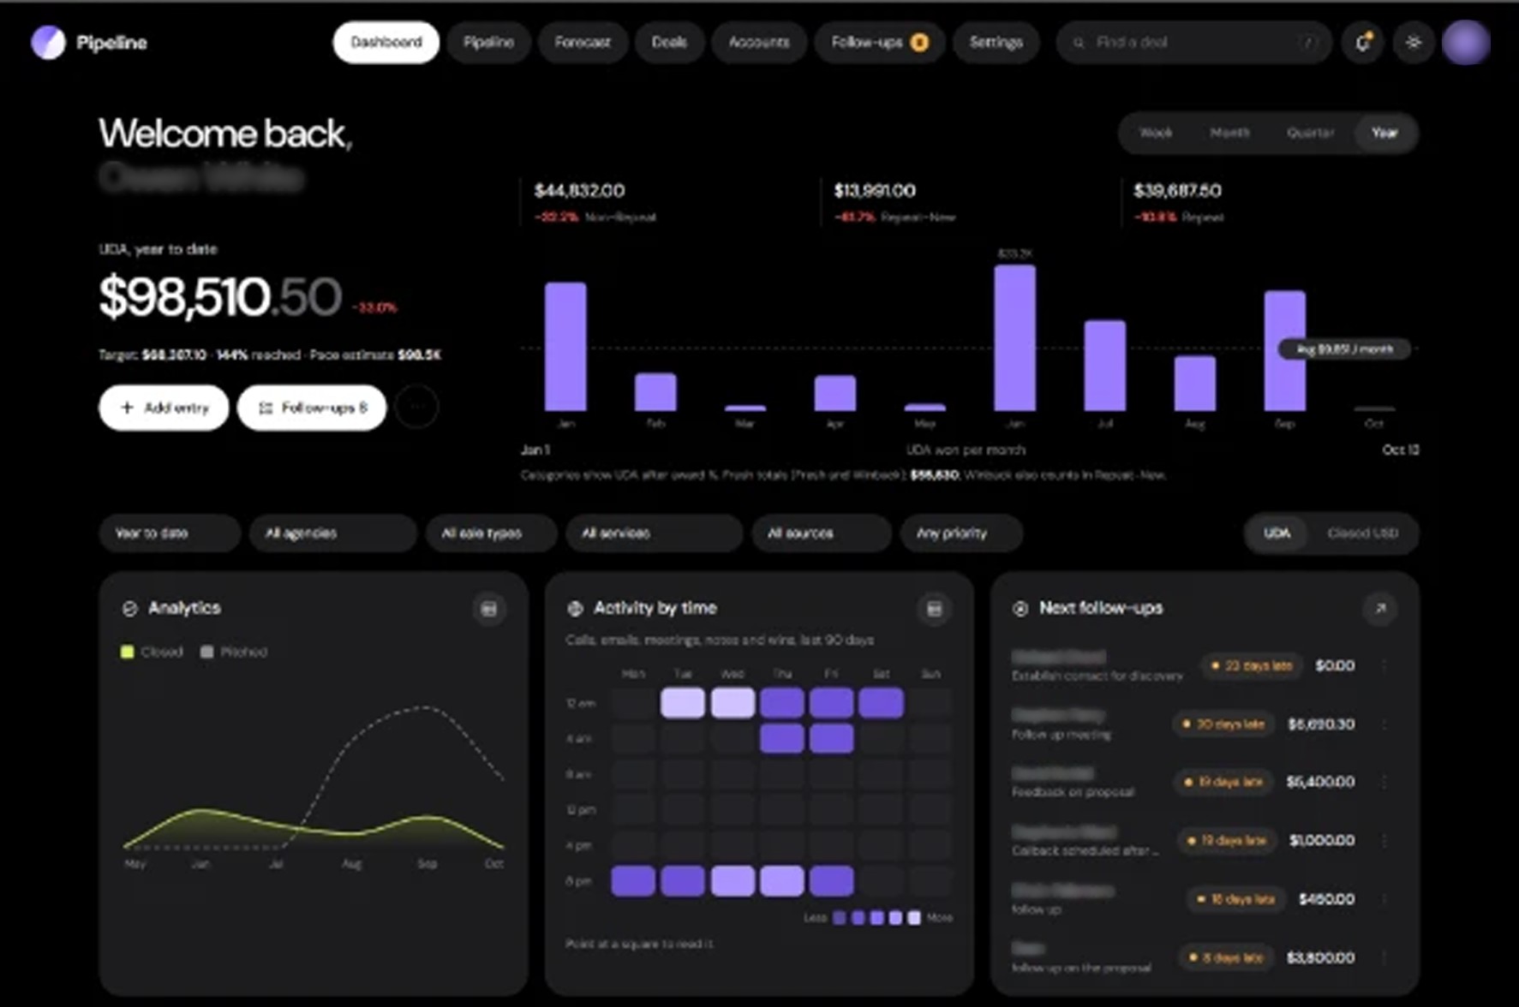This screenshot has width=1519, height=1007.
Task: Click the more options ellipsis beside Follow-ups
Action: pos(417,408)
